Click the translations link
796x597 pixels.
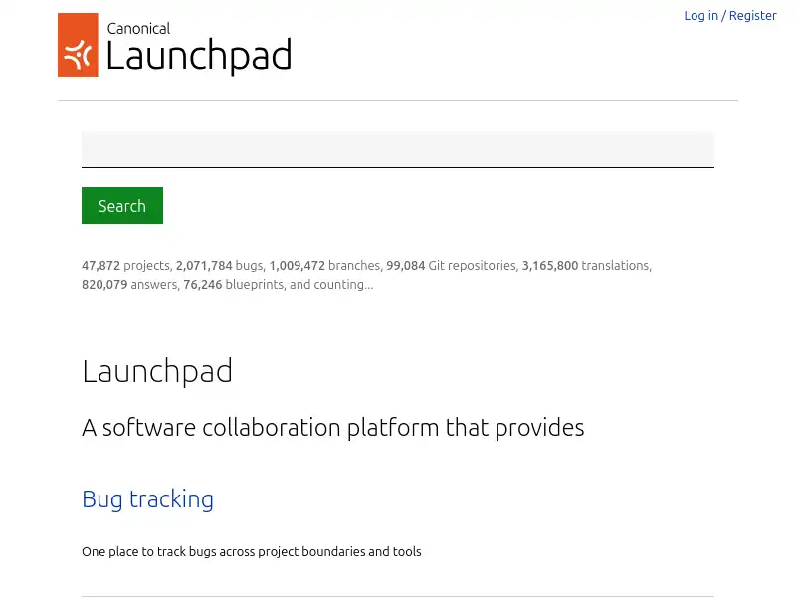(615, 265)
